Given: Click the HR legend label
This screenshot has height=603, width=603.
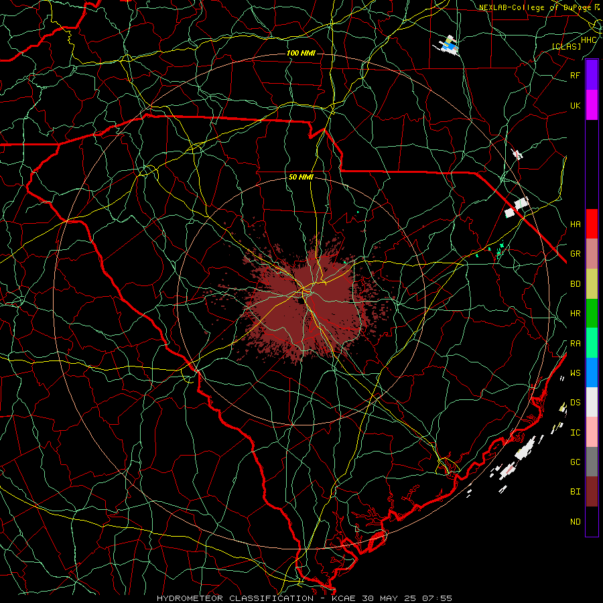Looking at the screenshot, I should click(x=575, y=314).
